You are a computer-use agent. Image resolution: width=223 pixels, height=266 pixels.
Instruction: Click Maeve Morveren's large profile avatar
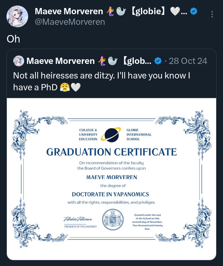17,16
